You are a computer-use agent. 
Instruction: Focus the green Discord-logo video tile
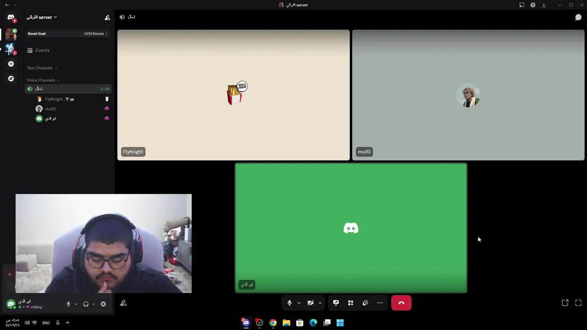351,228
